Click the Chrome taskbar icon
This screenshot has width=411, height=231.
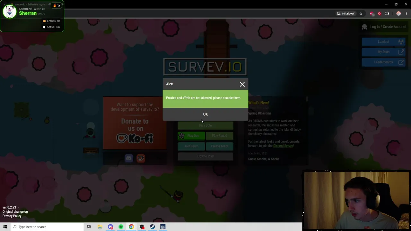[131, 227]
